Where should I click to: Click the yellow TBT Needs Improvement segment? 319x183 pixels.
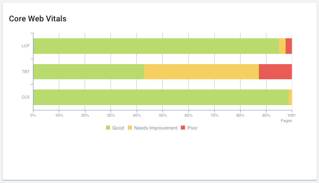(x=201, y=72)
